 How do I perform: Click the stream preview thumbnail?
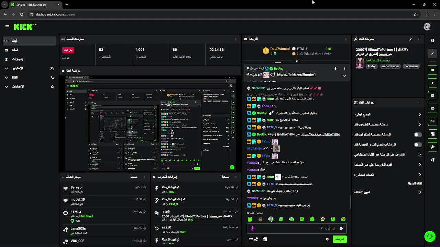pyautogui.click(x=151, y=123)
